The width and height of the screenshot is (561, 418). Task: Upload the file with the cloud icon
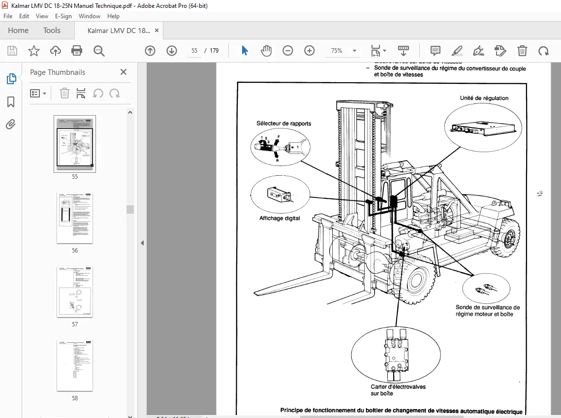(x=56, y=51)
